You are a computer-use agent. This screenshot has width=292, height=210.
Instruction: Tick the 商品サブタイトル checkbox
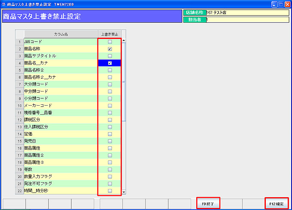110,56
